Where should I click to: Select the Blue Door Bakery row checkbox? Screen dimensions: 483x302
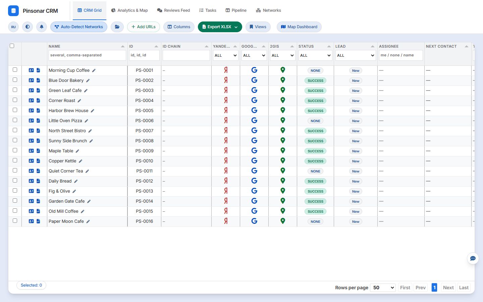coord(15,80)
